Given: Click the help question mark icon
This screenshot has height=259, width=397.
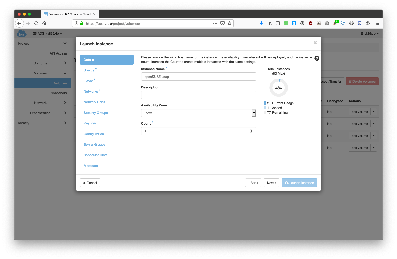Looking at the screenshot, I should pos(317,58).
